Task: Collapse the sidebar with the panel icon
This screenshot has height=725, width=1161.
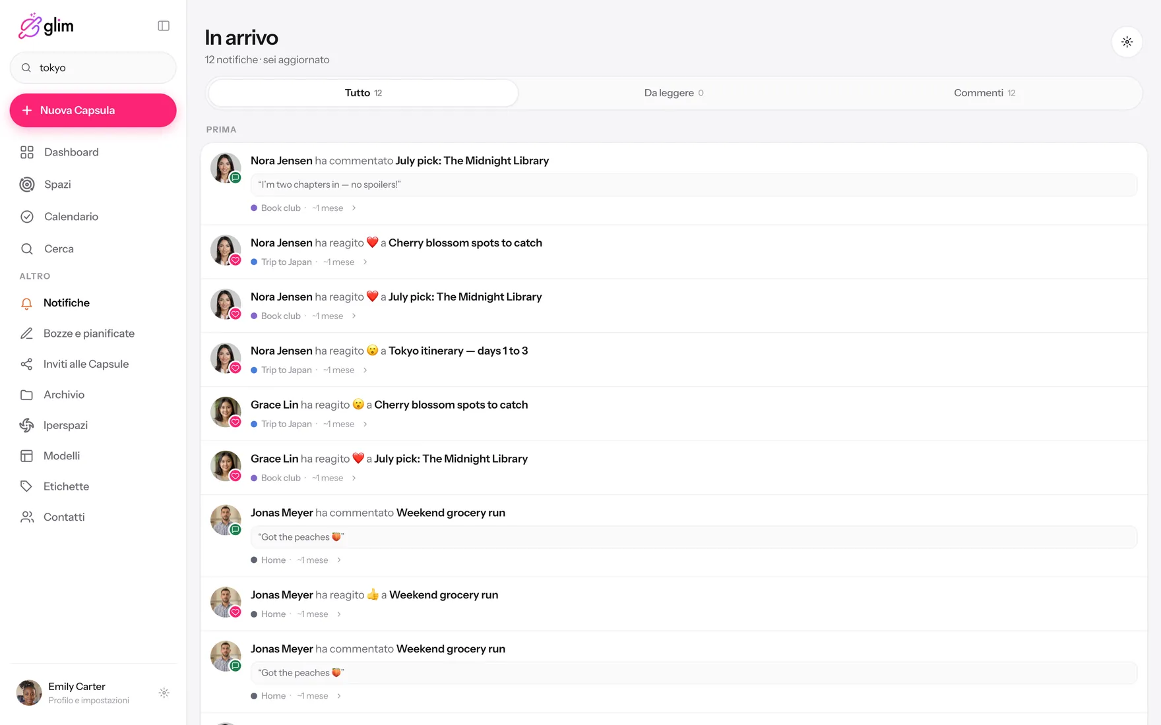Action: [164, 26]
